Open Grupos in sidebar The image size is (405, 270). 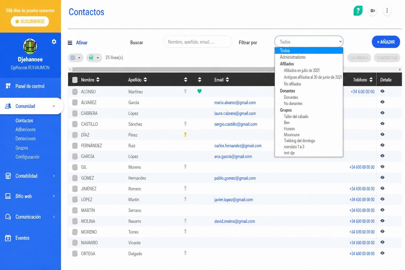22,148
